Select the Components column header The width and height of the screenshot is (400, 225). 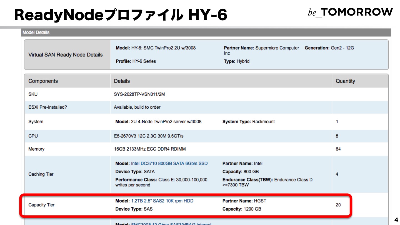(x=43, y=81)
